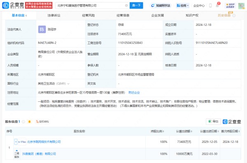Expand the 其他卫生活动 industry chevron
Viewport: 247px width, 163px height.
[68, 84]
